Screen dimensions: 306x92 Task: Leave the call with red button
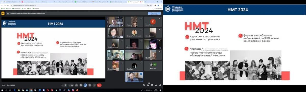point(99,85)
